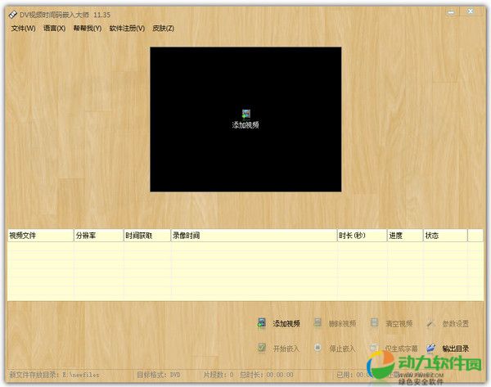491x387 pixels.
Task: Open the 语言(X) menu
Action: point(54,28)
